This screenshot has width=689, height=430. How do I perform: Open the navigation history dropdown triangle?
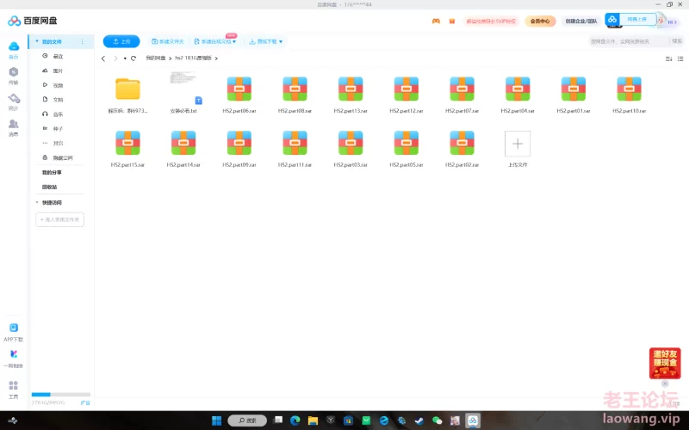[125, 58]
